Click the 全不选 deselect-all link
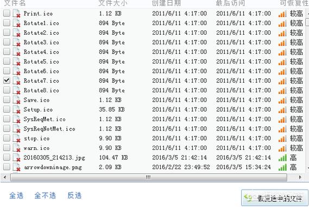This screenshot has width=309, height=207. coord(45,196)
